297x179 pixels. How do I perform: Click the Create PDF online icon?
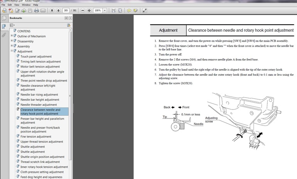(11, 10)
